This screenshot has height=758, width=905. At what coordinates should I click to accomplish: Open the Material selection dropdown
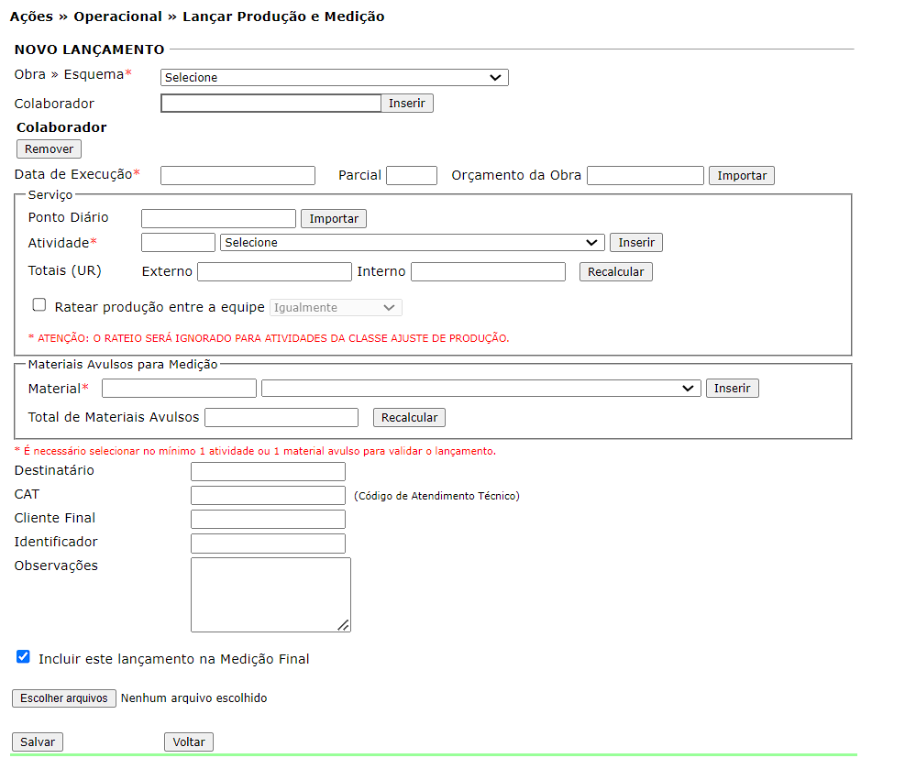point(480,389)
